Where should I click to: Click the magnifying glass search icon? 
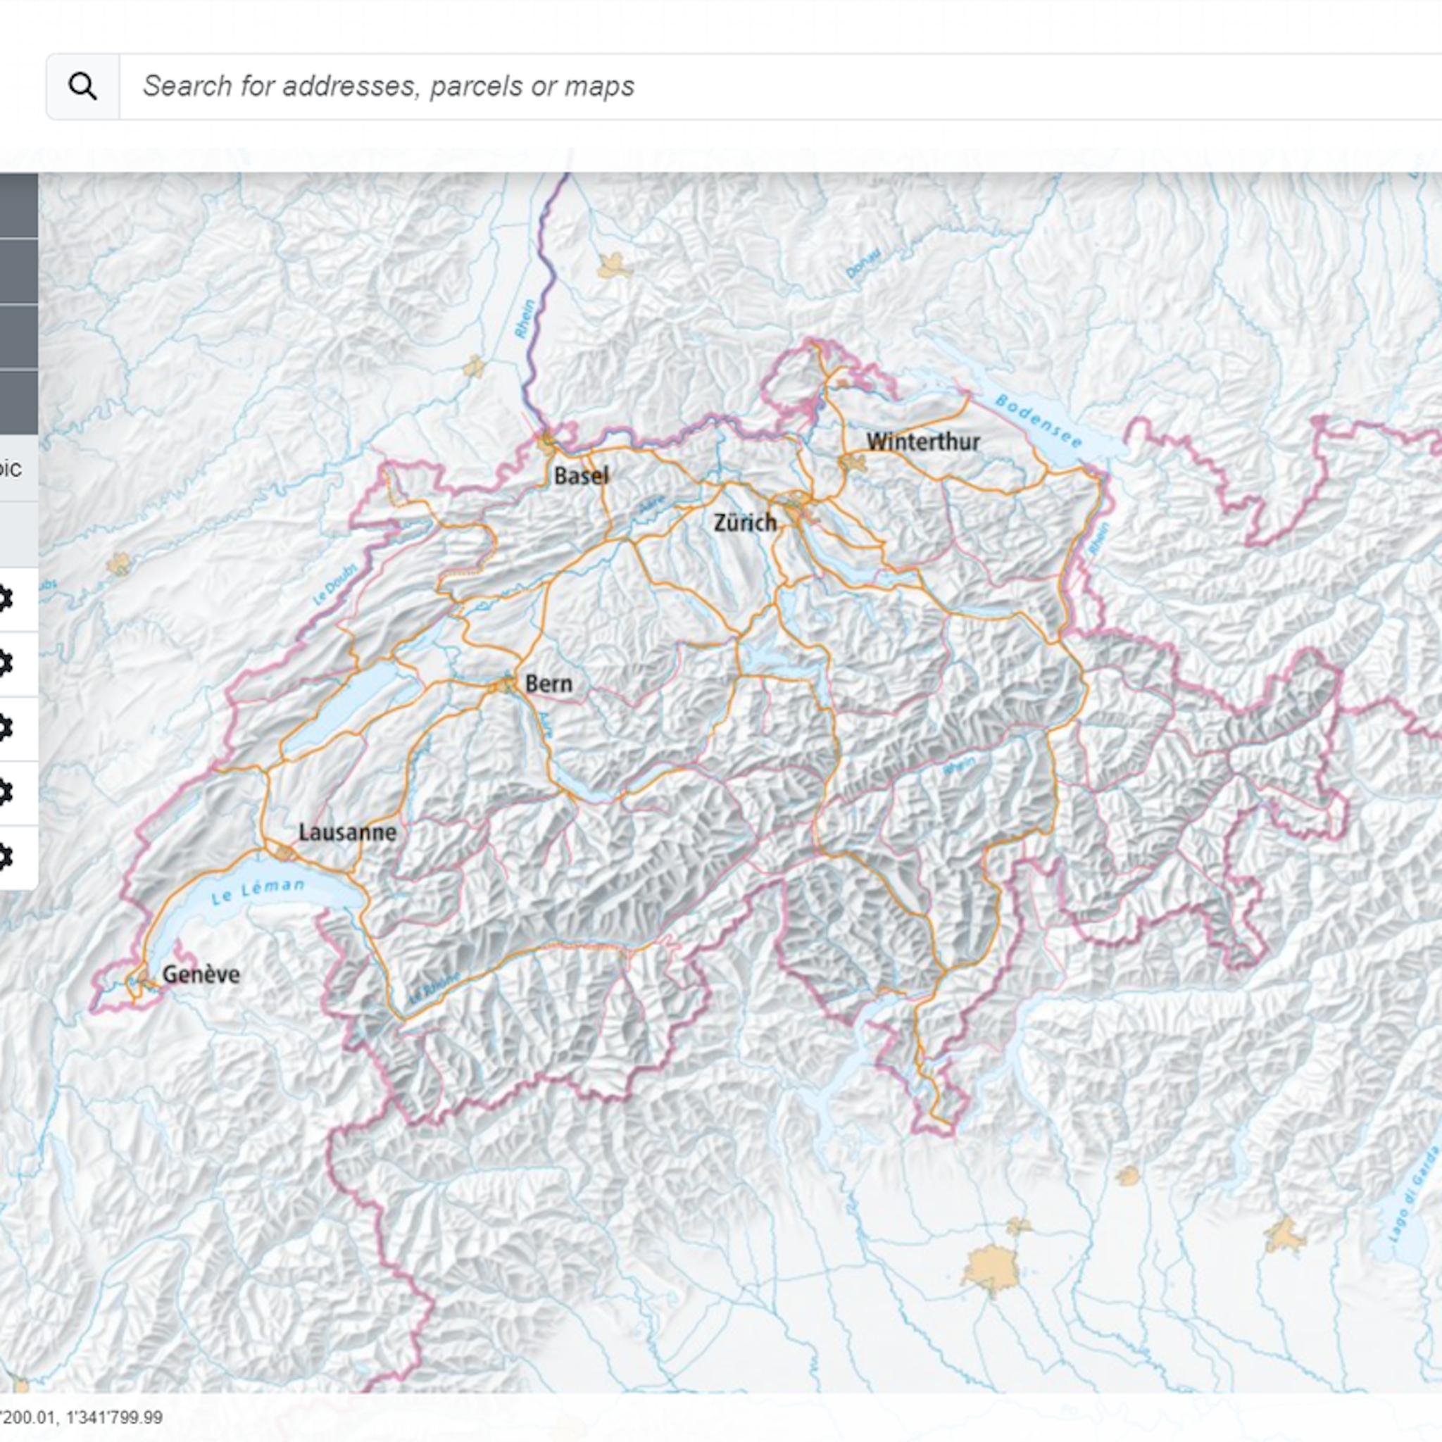(x=82, y=87)
